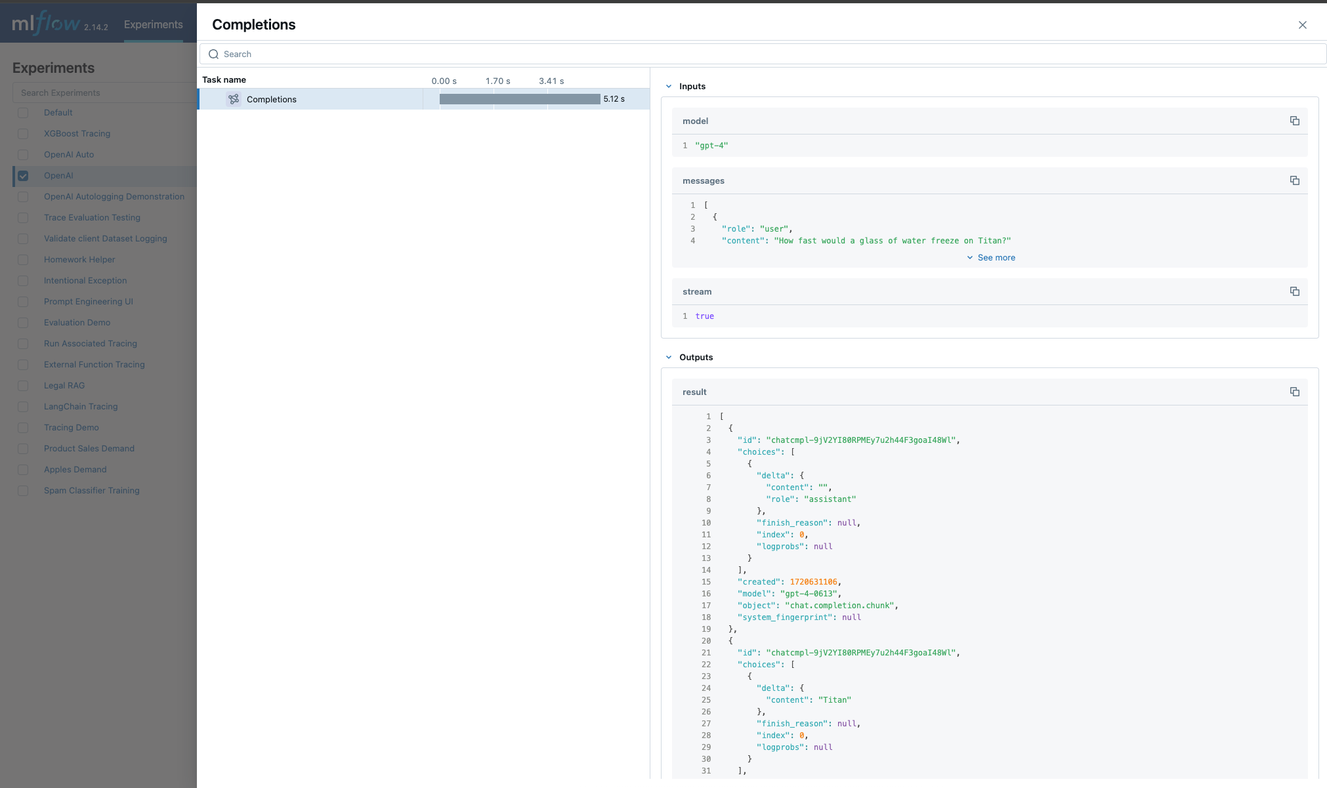This screenshot has height=788, width=1327.
Task: Expand messages with See more
Action: click(x=990, y=257)
